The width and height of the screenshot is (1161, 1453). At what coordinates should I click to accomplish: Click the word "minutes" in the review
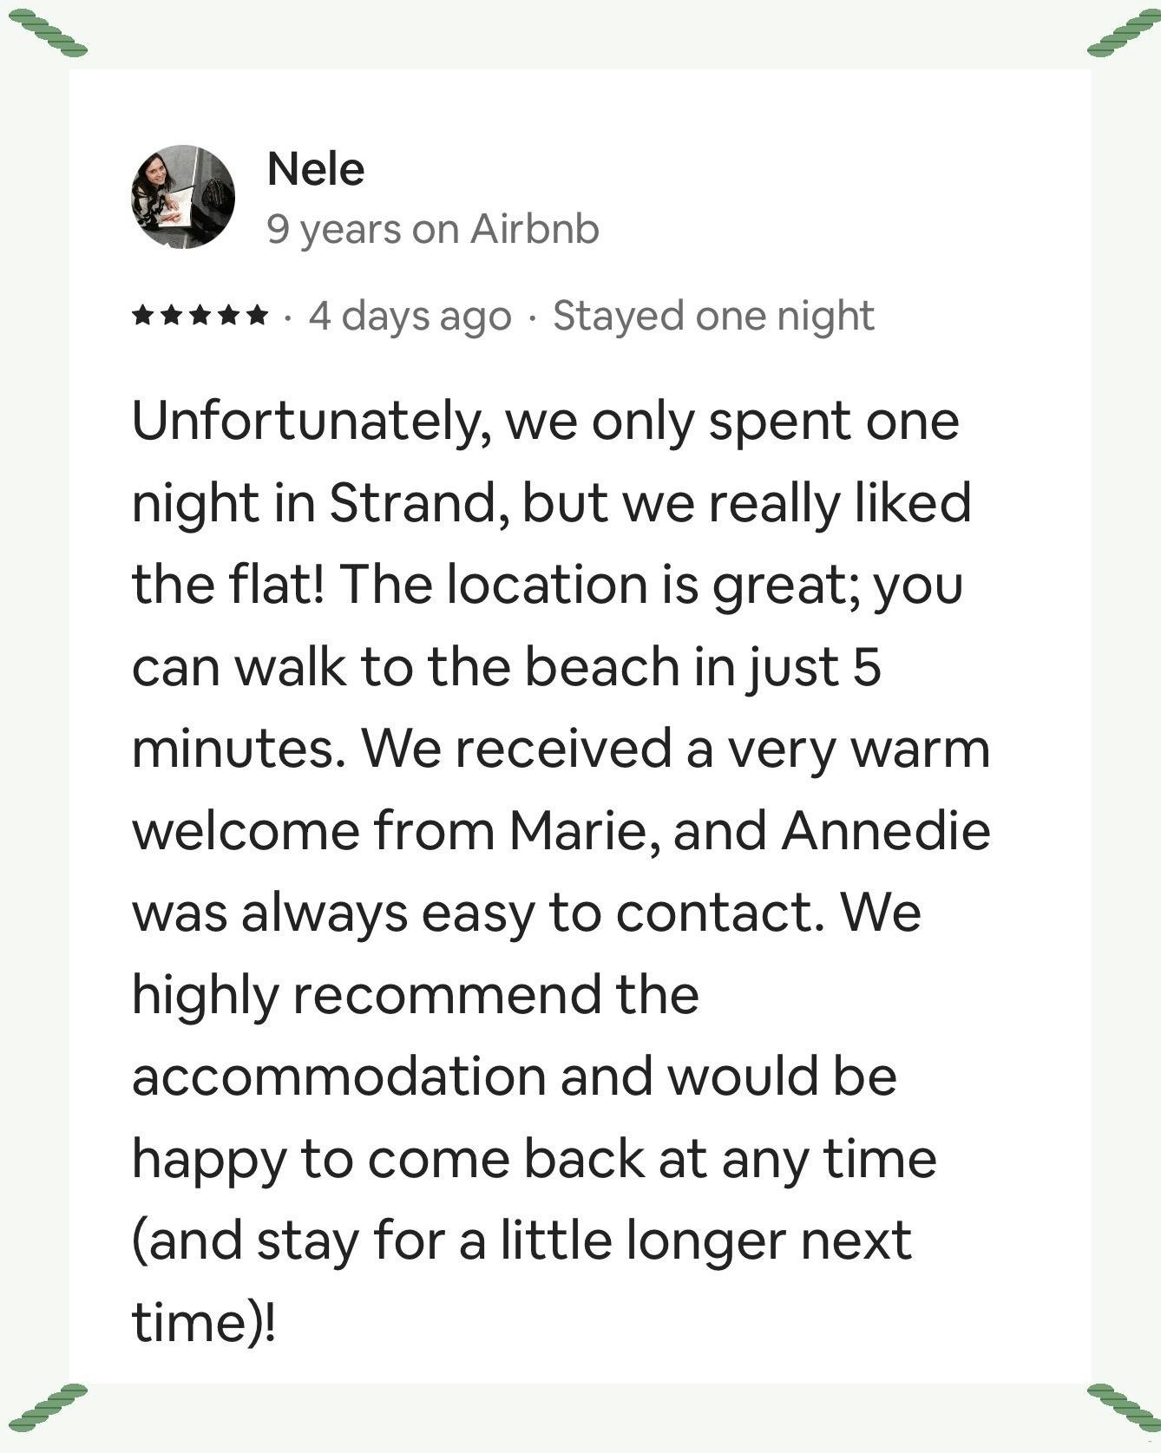click(233, 749)
